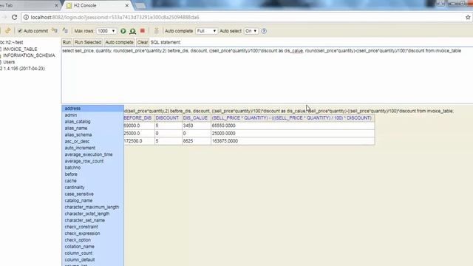Choose 'average_row_count' suggestion
The image size is (473, 266).
tap(93, 161)
